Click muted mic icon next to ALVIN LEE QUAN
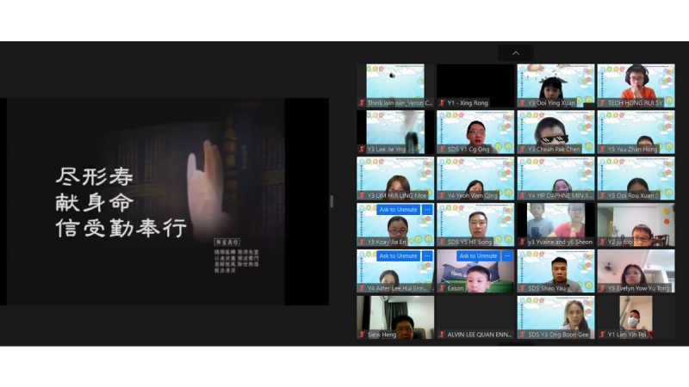689x387 pixels. click(x=442, y=335)
